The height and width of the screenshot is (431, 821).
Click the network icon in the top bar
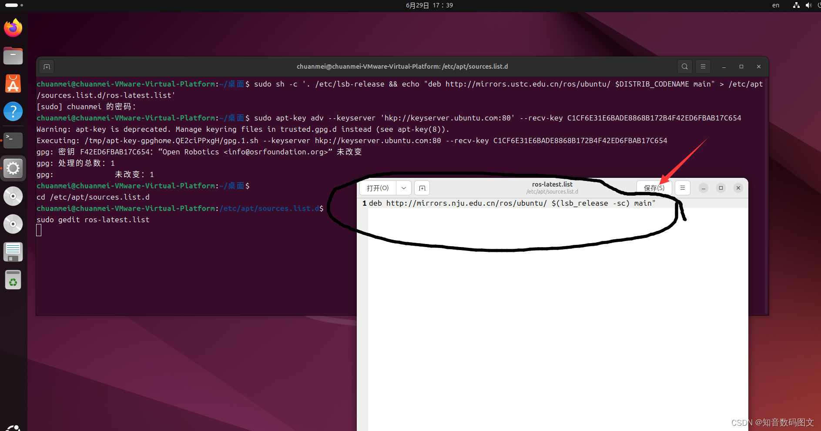(796, 5)
